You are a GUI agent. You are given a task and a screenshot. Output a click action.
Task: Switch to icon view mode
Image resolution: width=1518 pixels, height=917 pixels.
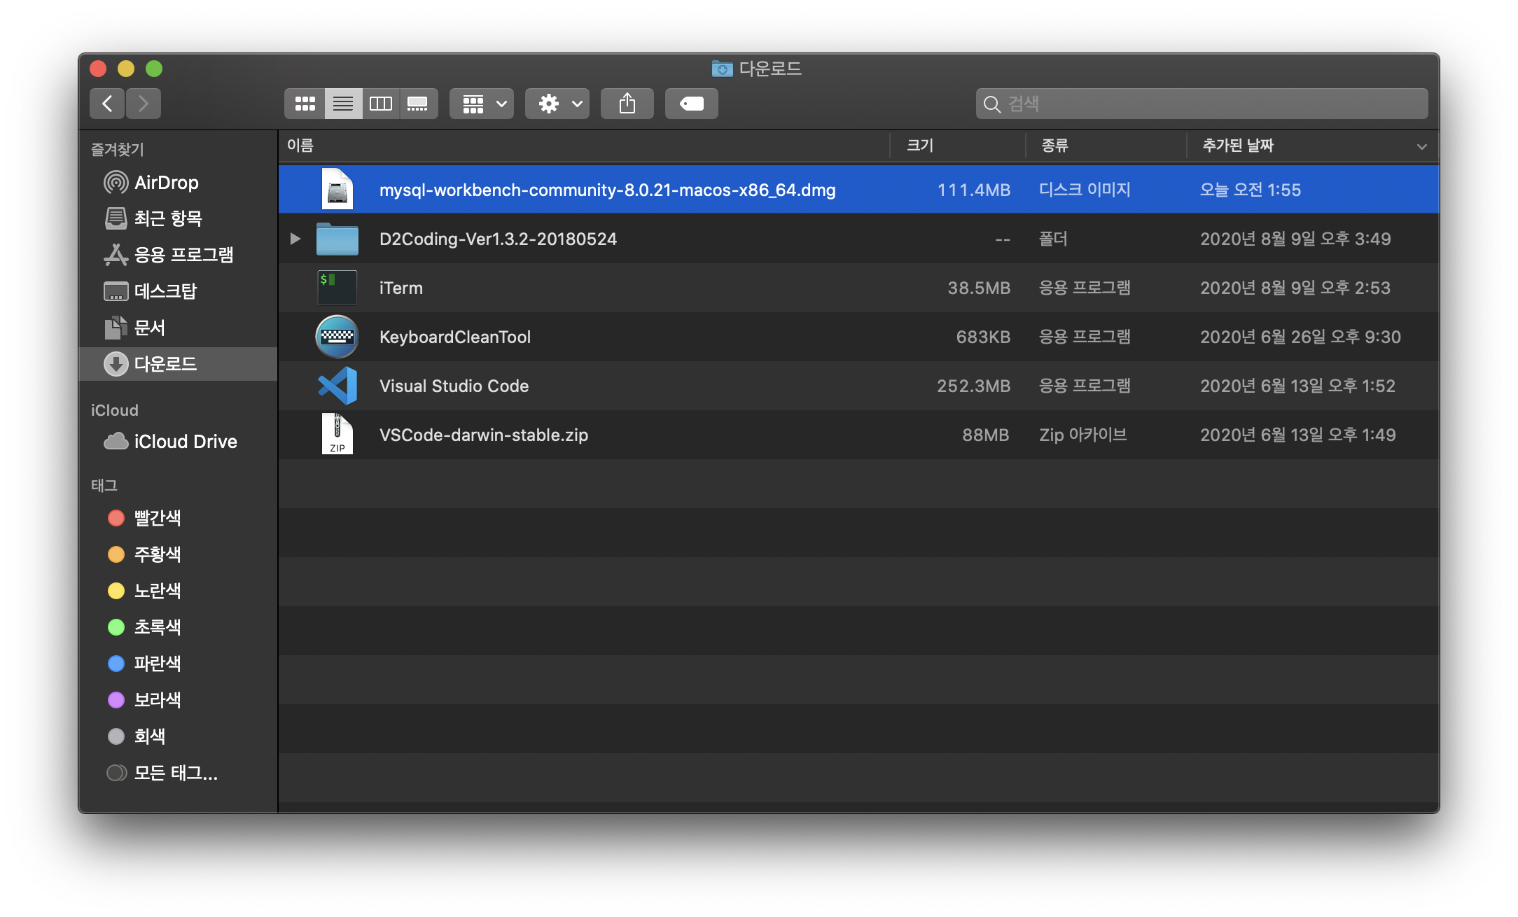tap(305, 104)
